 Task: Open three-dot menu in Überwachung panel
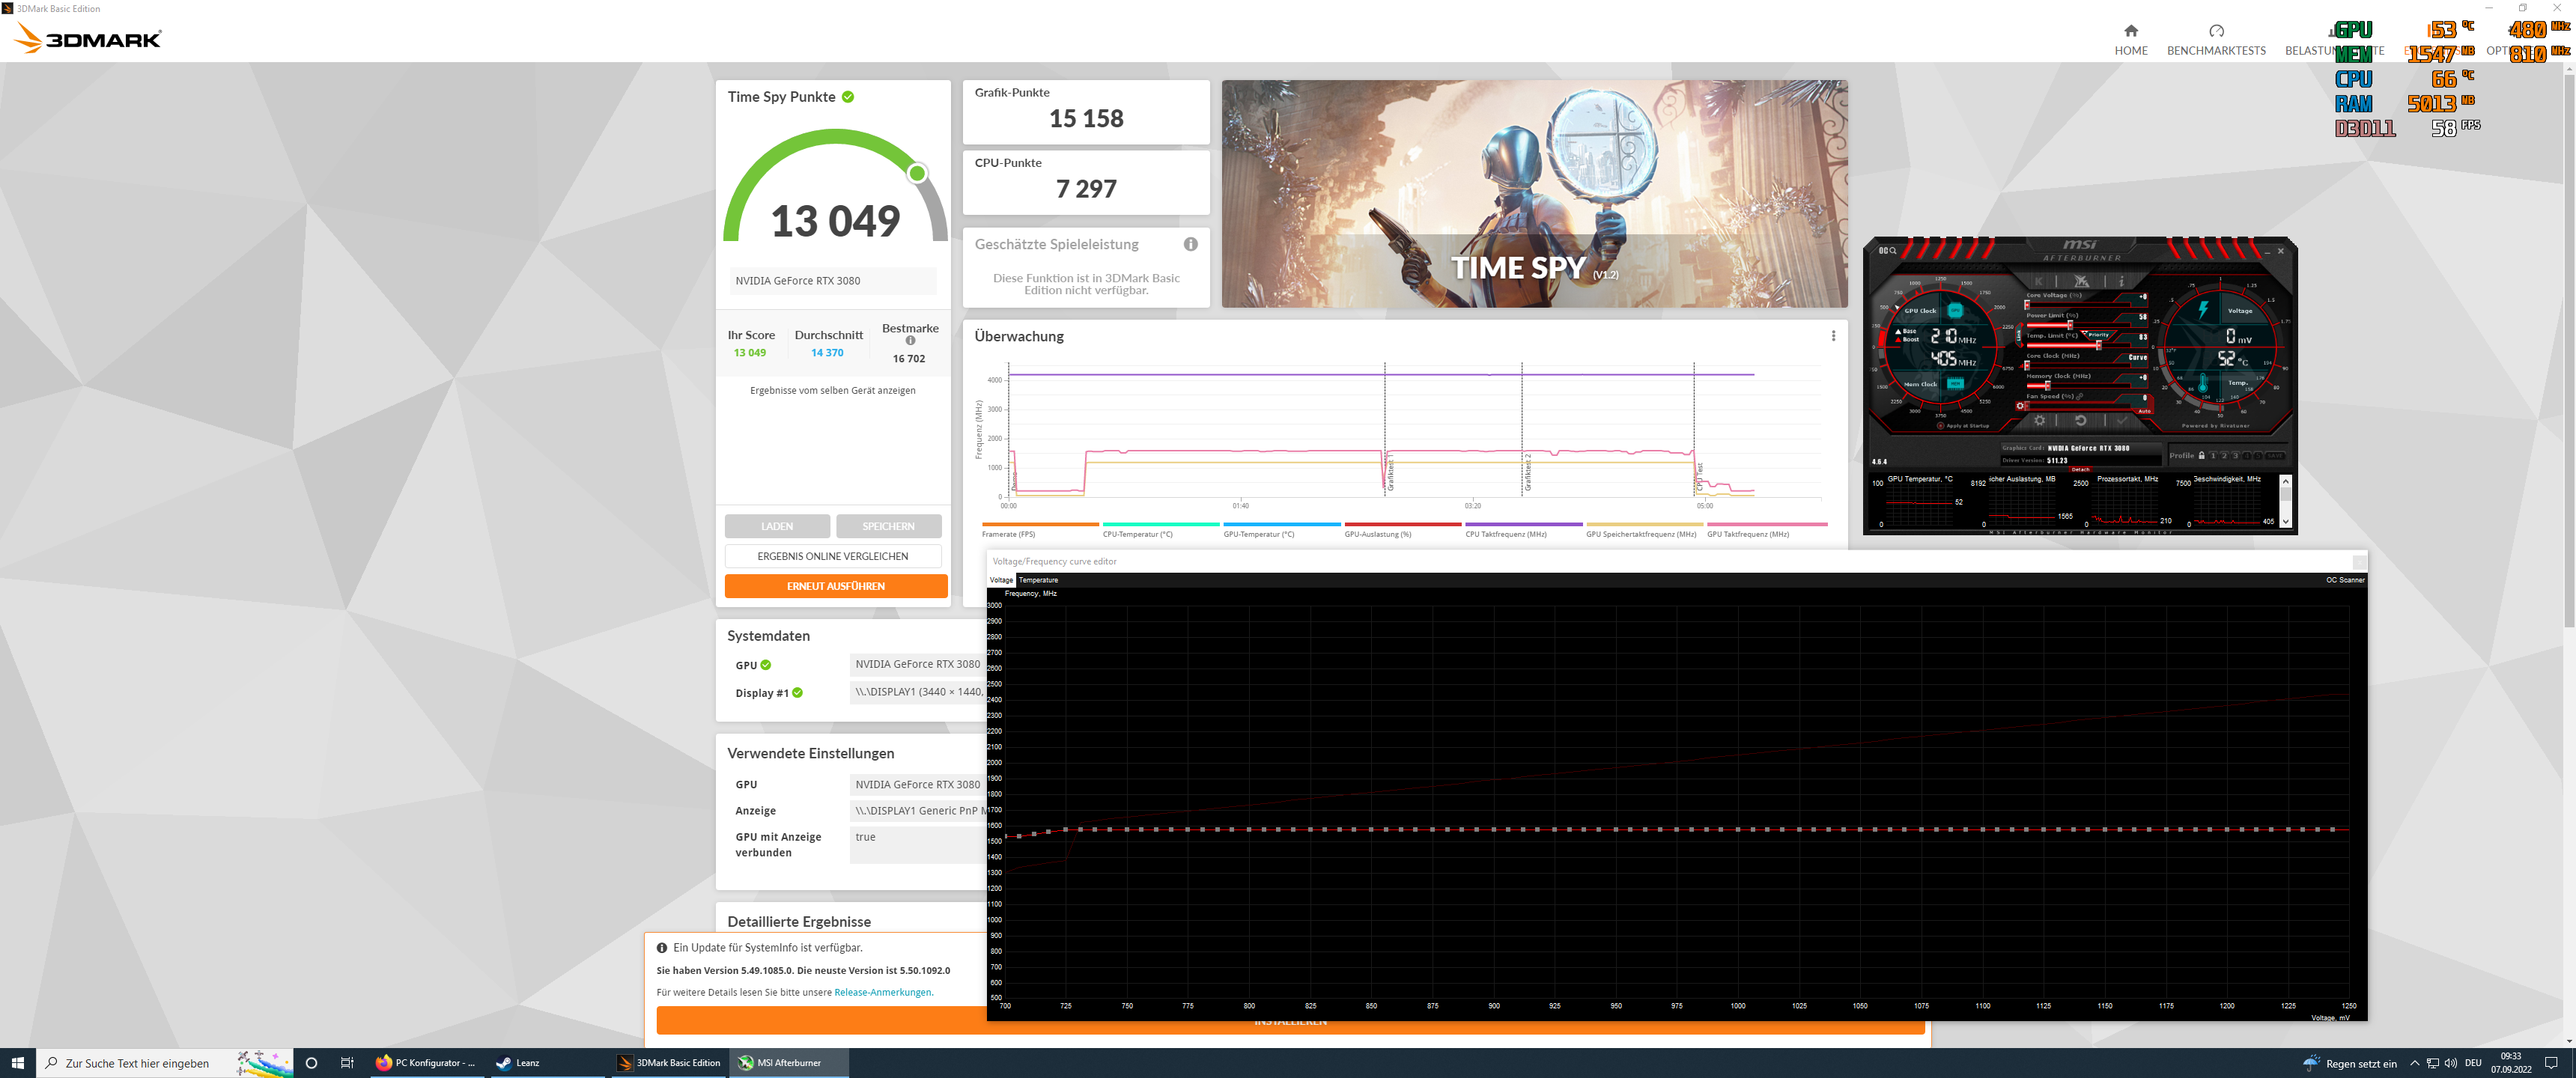click(x=1833, y=336)
